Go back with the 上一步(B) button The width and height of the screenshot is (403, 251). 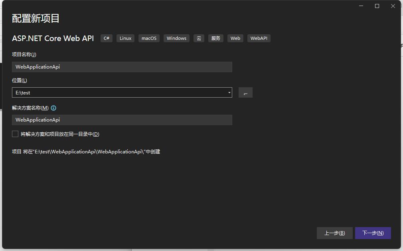334,233
